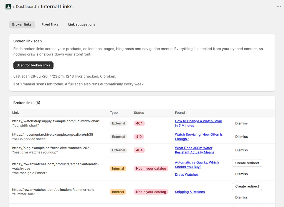Viewport: 284px width, 207px height.
Task: Open Watch Servicing: How Often Is Enough link
Action: coord(199,137)
